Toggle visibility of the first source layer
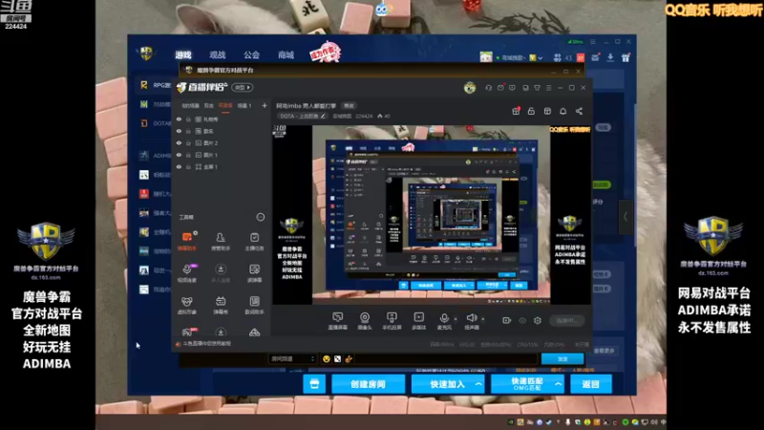The image size is (764, 430). tap(179, 118)
